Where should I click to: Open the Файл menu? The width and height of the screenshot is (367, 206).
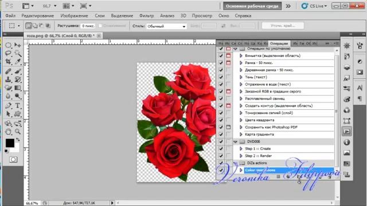[10, 15]
